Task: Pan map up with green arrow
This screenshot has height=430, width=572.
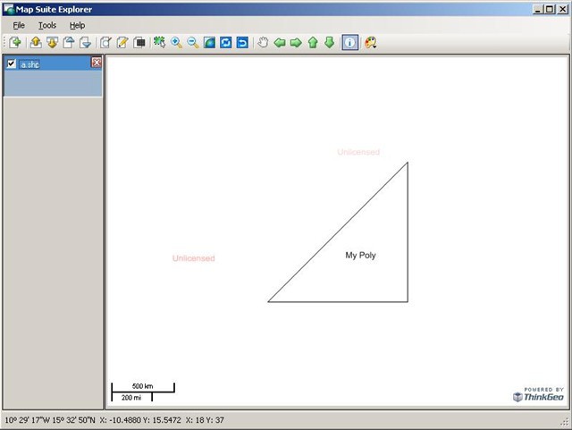Action: tap(313, 42)
